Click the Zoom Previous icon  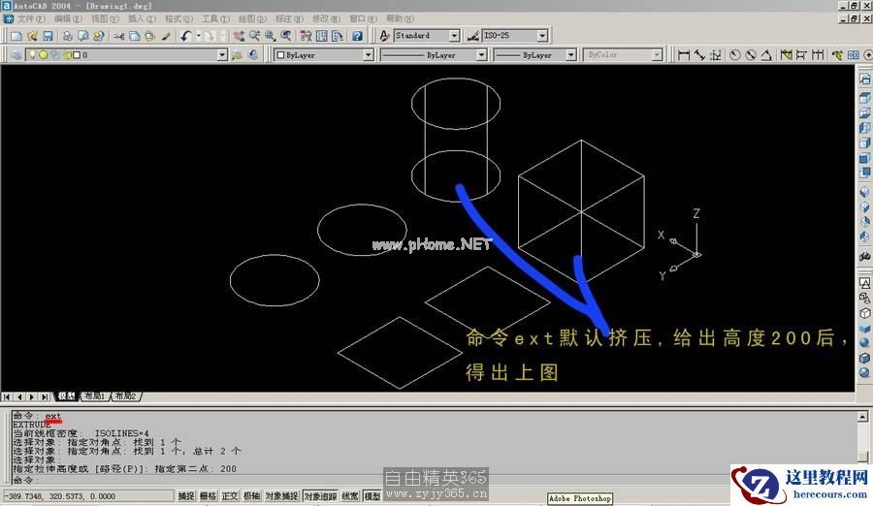(x=285, y=36)
